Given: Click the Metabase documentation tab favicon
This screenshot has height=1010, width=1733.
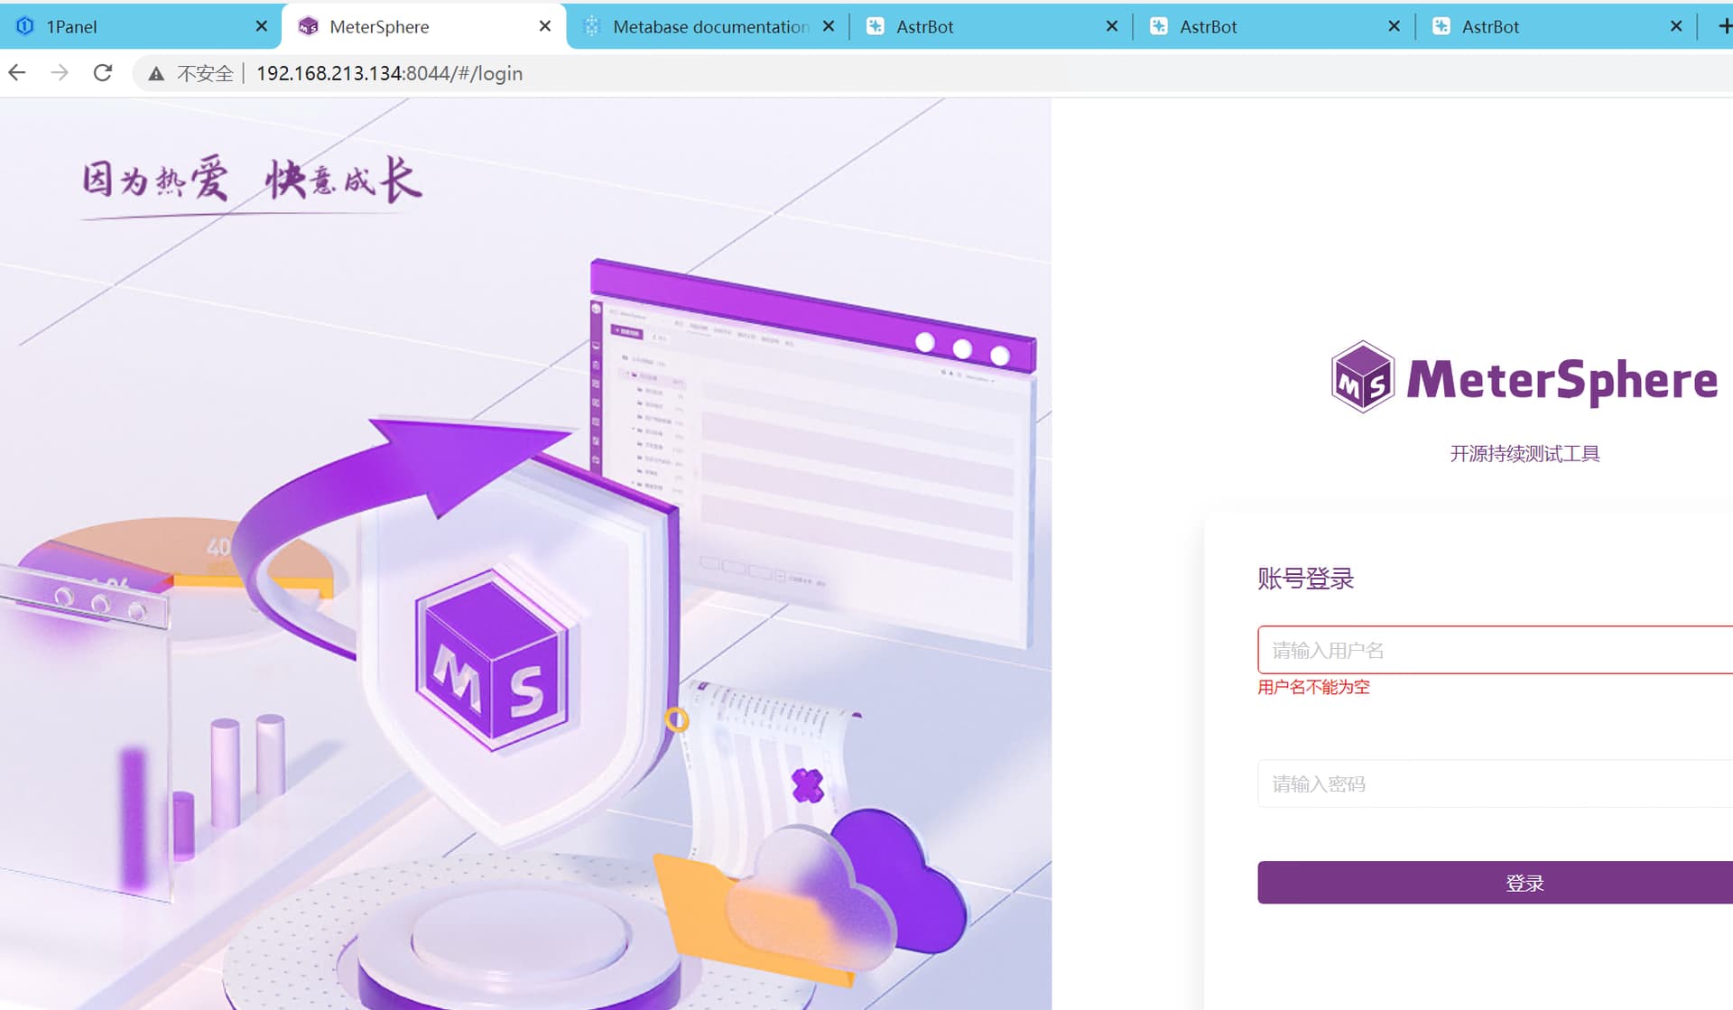Looking at the screenshot, I should coord(592,26).
